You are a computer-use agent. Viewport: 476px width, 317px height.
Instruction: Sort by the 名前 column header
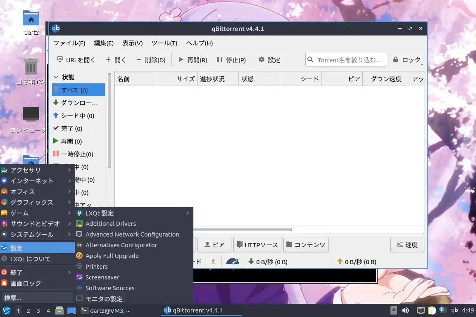136,79
